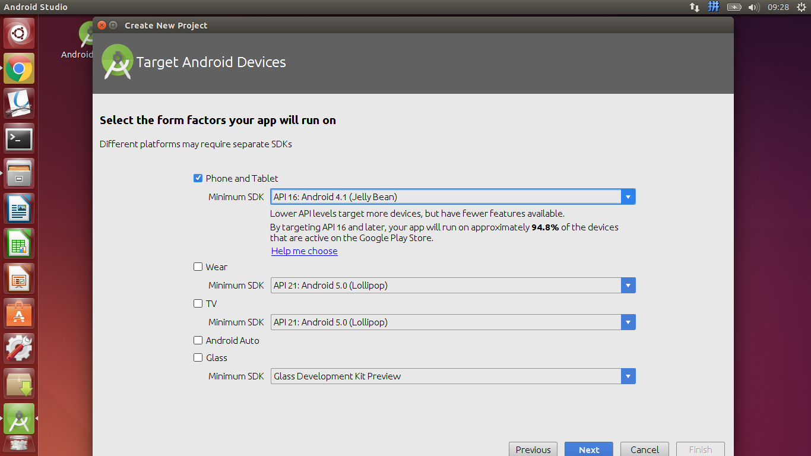Open session power gear menu

(x=801, y=7)
